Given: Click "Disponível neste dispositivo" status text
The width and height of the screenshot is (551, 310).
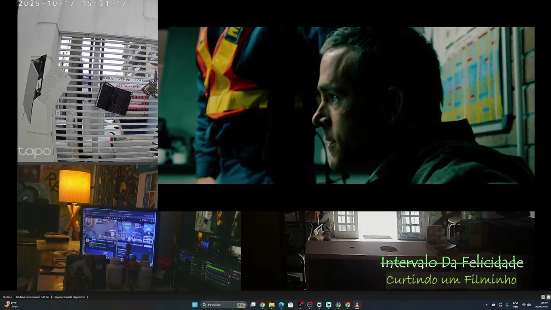Looking at the screenshot, I should 69,297.
